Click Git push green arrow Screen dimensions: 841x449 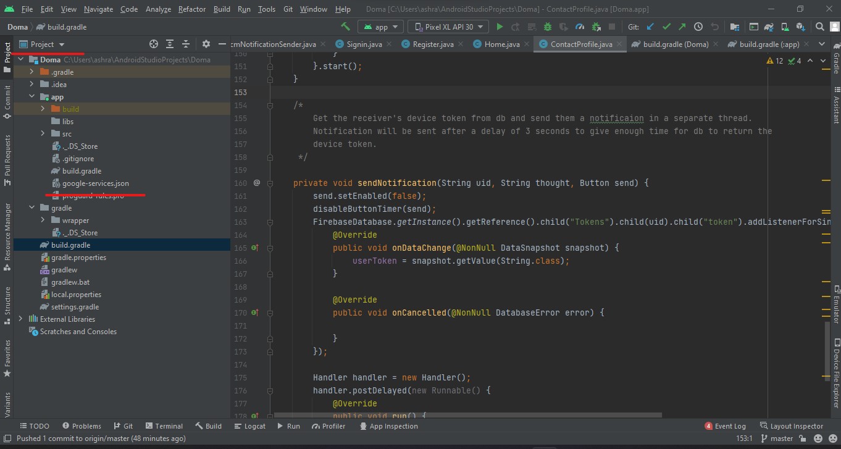(x=682, y=27)
